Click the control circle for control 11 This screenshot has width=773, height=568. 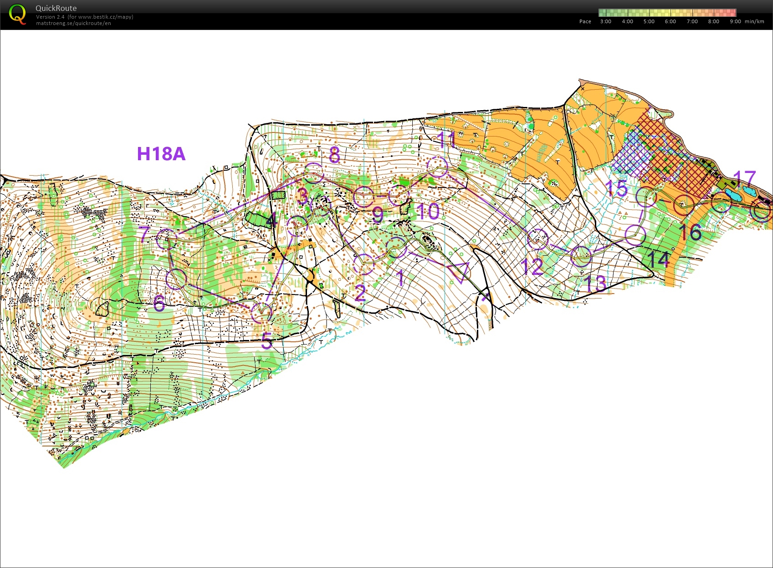[x=437, y=167]
